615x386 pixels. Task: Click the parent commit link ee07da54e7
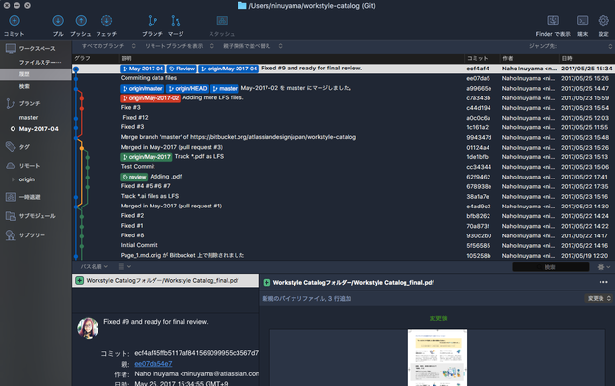click(x=154, y=364)
